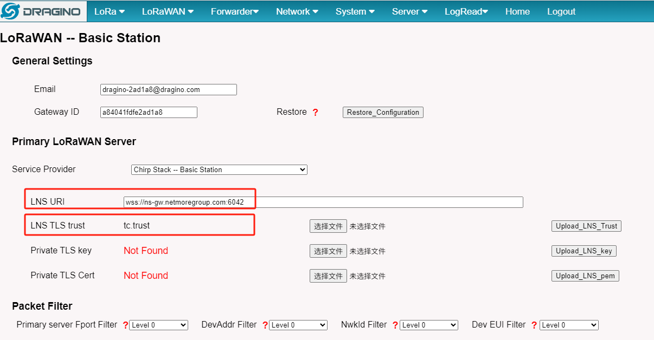Click the Restore_Configuration button
This screenshot has height=340, width=654.
383,113
